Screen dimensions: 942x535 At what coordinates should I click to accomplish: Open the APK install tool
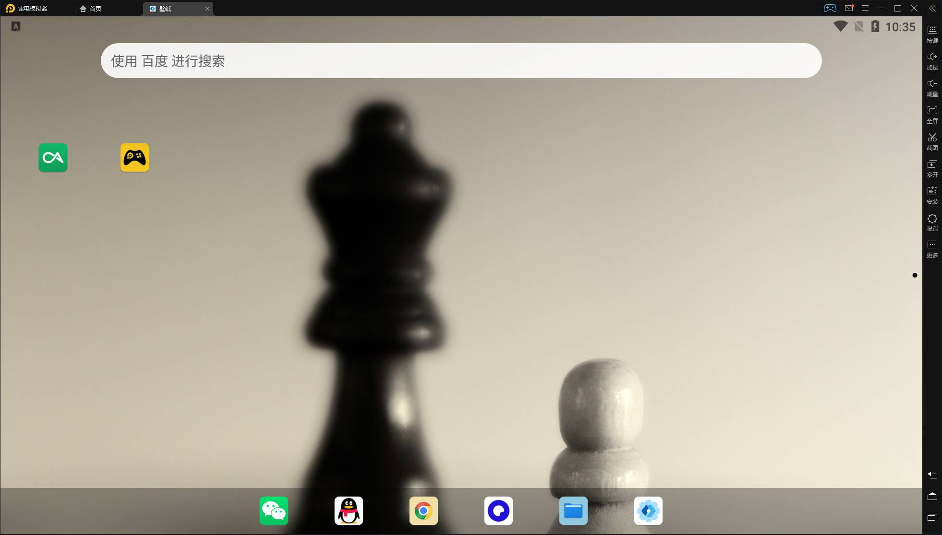(x=932, y=195)
